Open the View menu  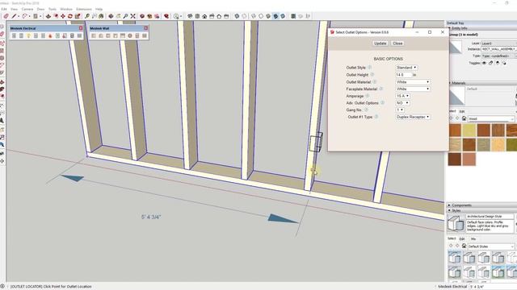coord(15,9)
